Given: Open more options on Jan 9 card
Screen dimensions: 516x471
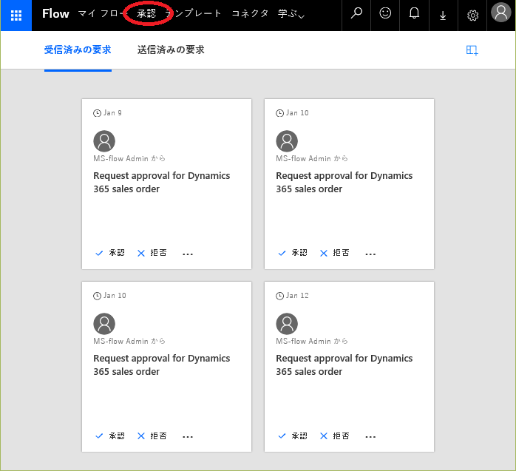Looking at the screenshot, I should pos(188,254).
